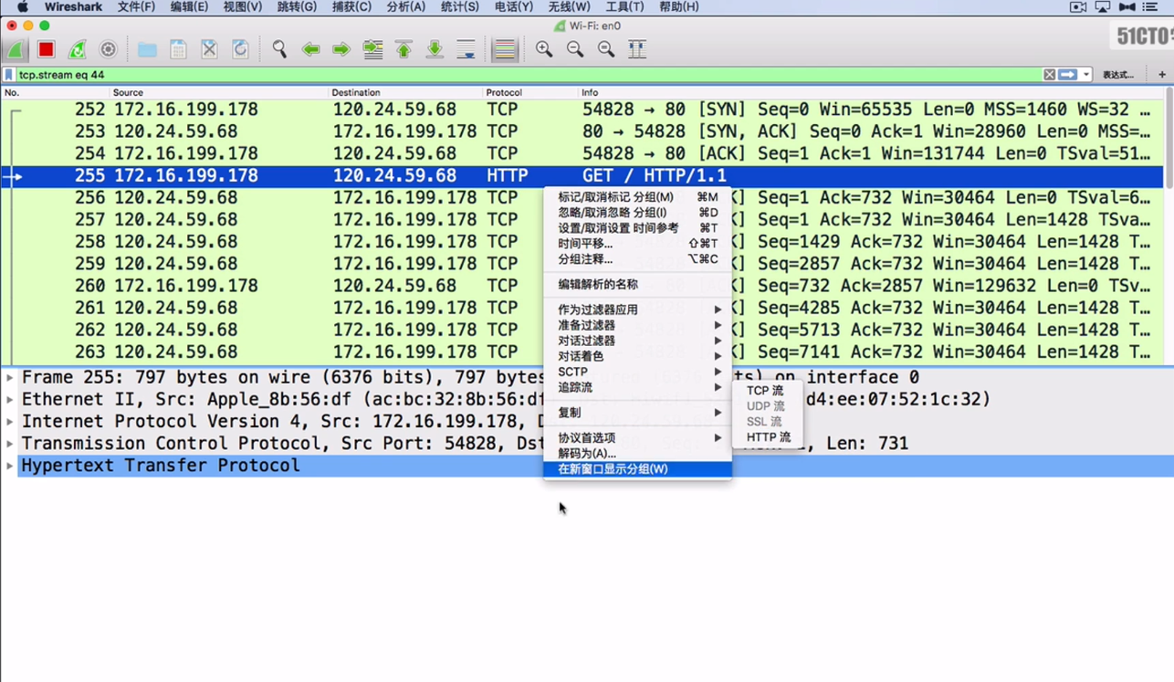Sort by Destination column header
Screen dimensions: 1174x682
[x=405, y=92]
